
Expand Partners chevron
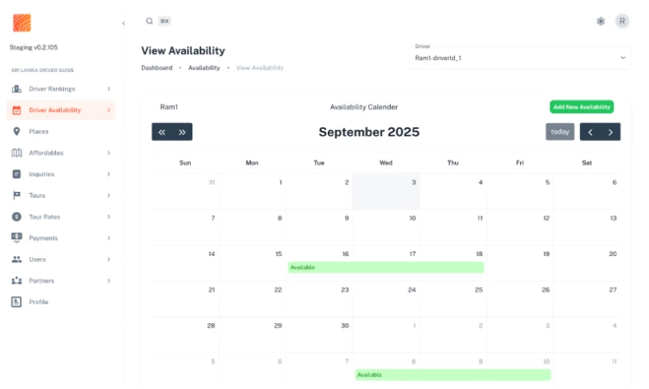[x=109, y=280]
